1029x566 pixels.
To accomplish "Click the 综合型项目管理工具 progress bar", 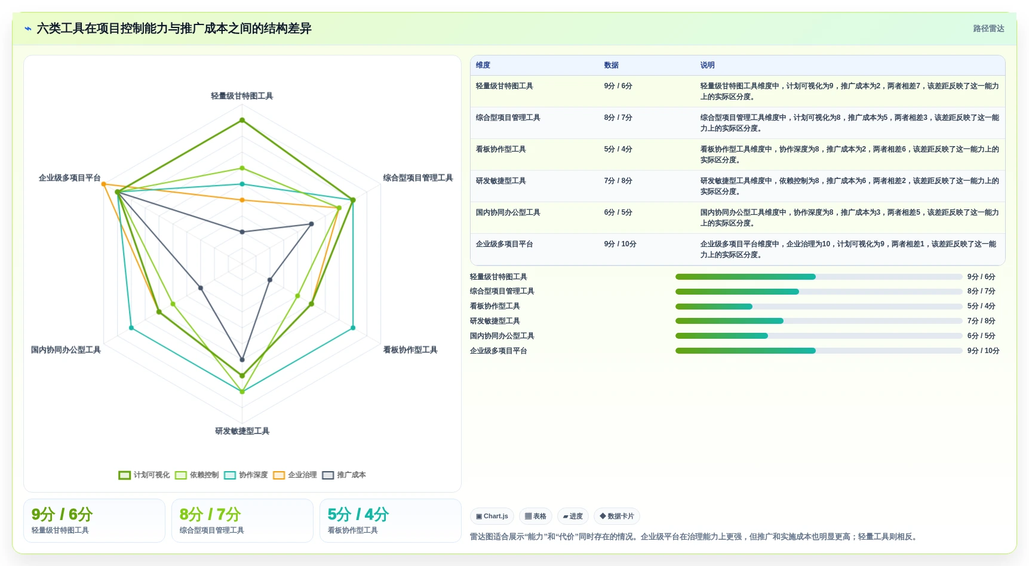I will 819,292.
